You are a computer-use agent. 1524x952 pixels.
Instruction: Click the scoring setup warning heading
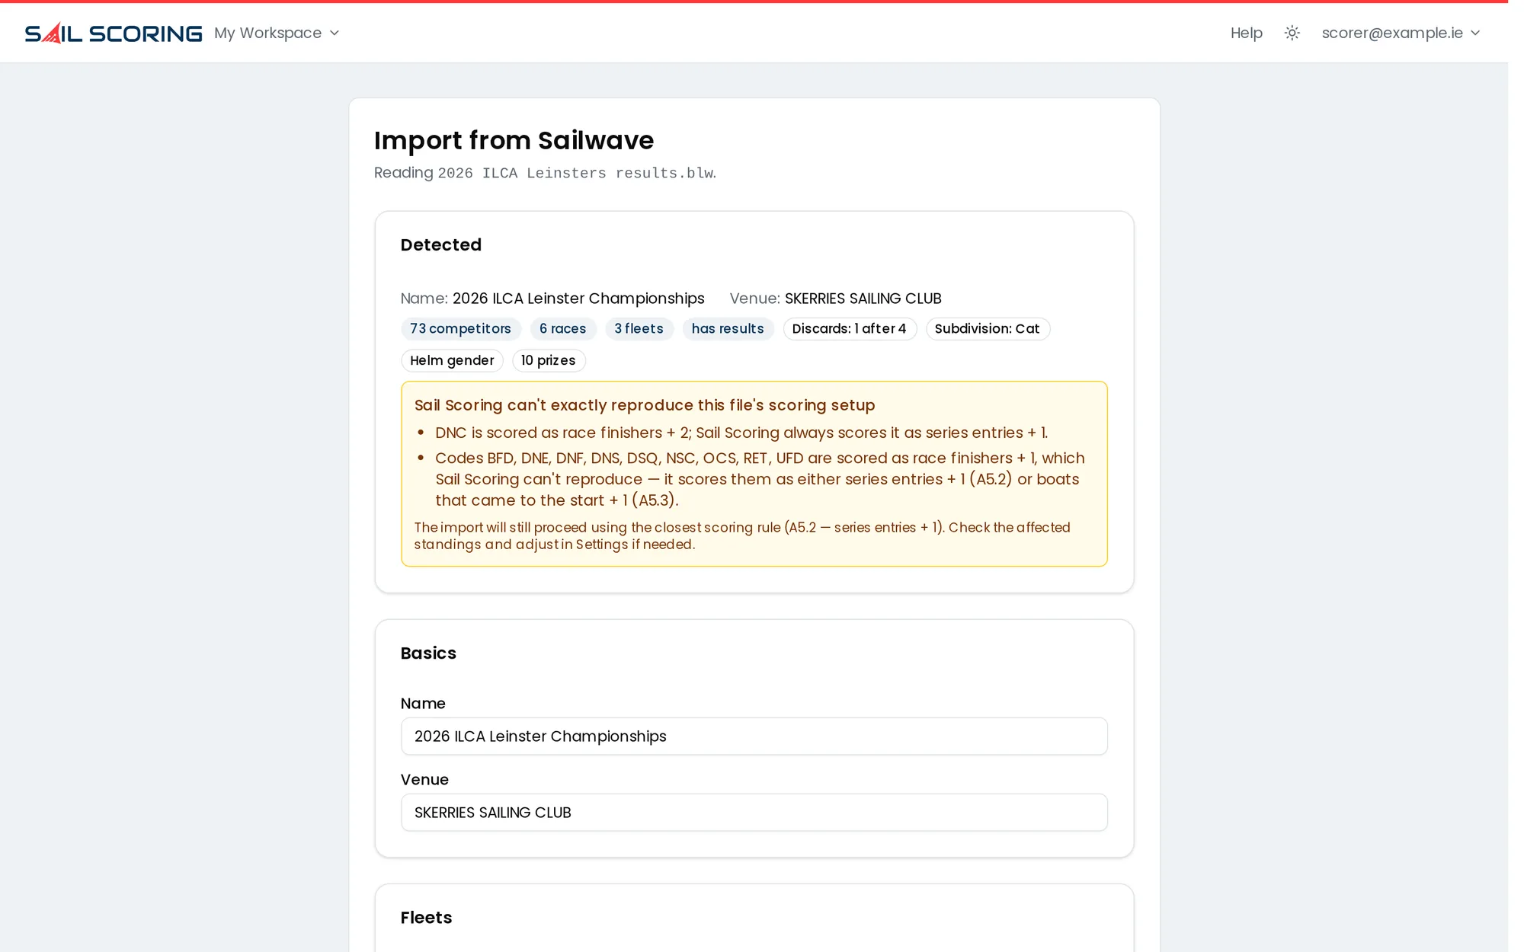644,405
